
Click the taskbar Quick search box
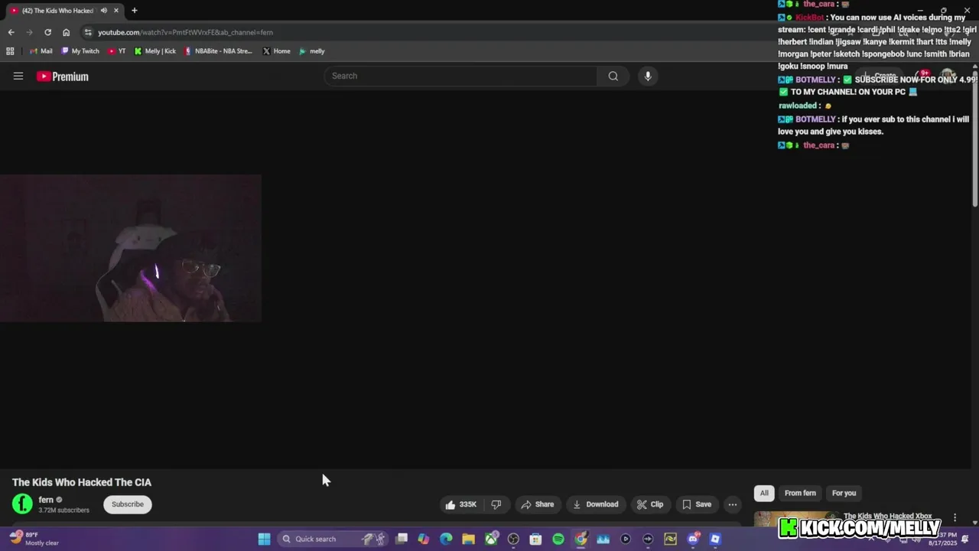(333, 539)
